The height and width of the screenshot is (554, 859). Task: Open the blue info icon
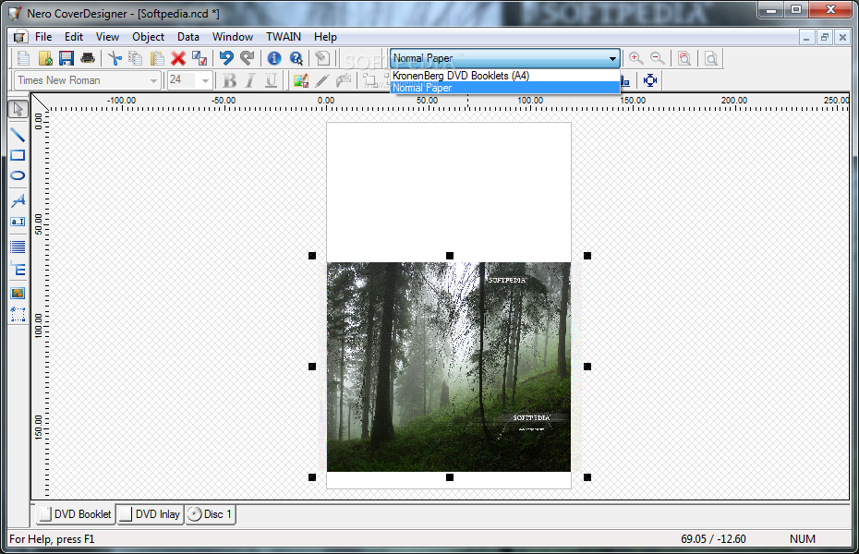(x=274, y=58)
